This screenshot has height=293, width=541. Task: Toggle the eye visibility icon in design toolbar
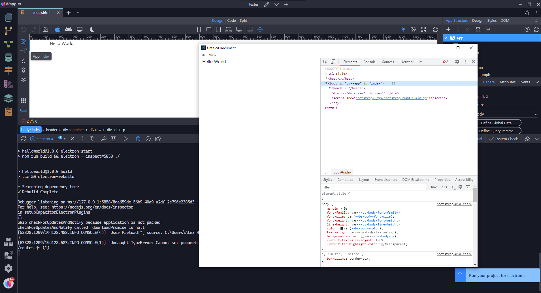[x=24, y=80]
